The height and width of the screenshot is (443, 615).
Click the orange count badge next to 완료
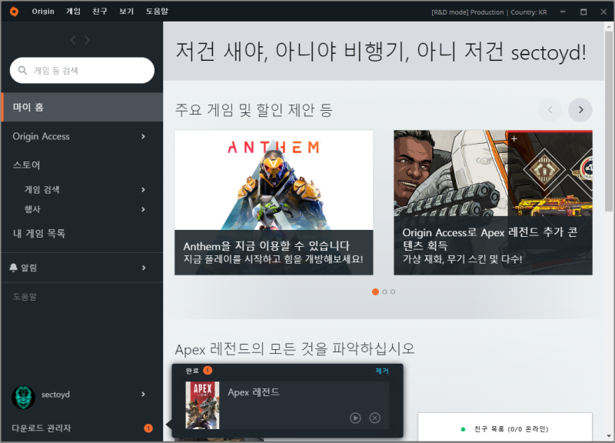pos(208,370)
